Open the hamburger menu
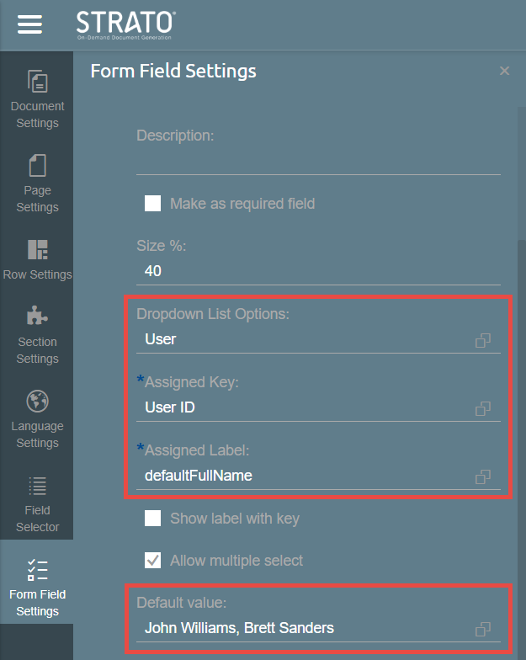The width and height of the screenshot is (526, 660). 29,24
